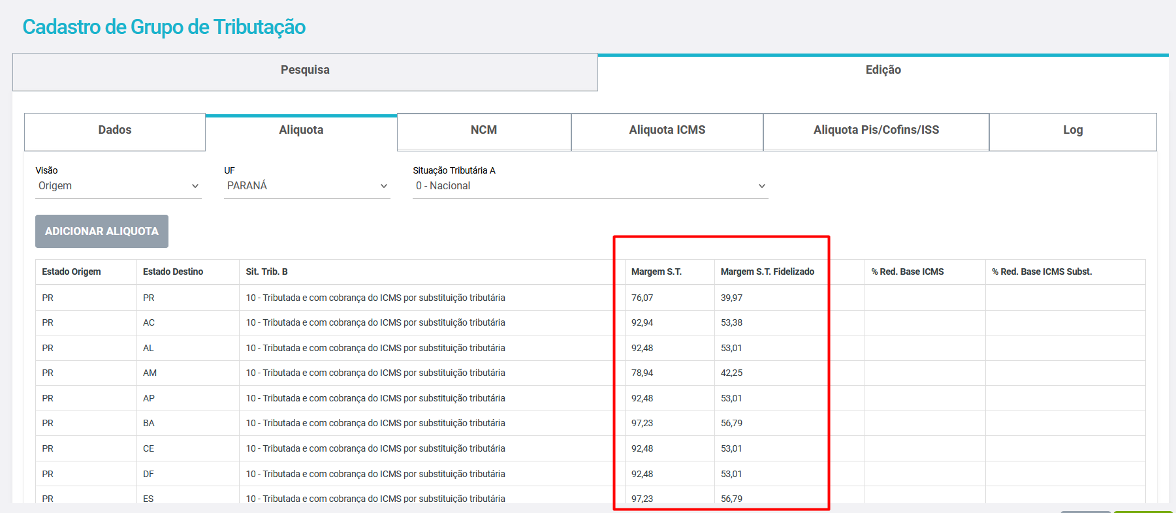Click Margem S.T. 92,48 in AL row
This screenshot has width=1176, height=513.
642,348
